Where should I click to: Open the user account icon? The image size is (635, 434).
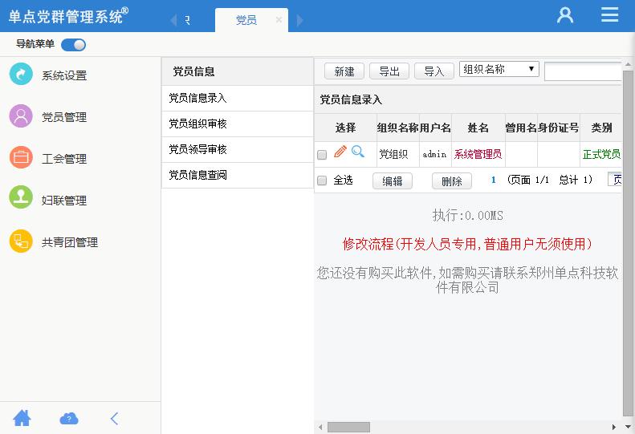(565, 15)
